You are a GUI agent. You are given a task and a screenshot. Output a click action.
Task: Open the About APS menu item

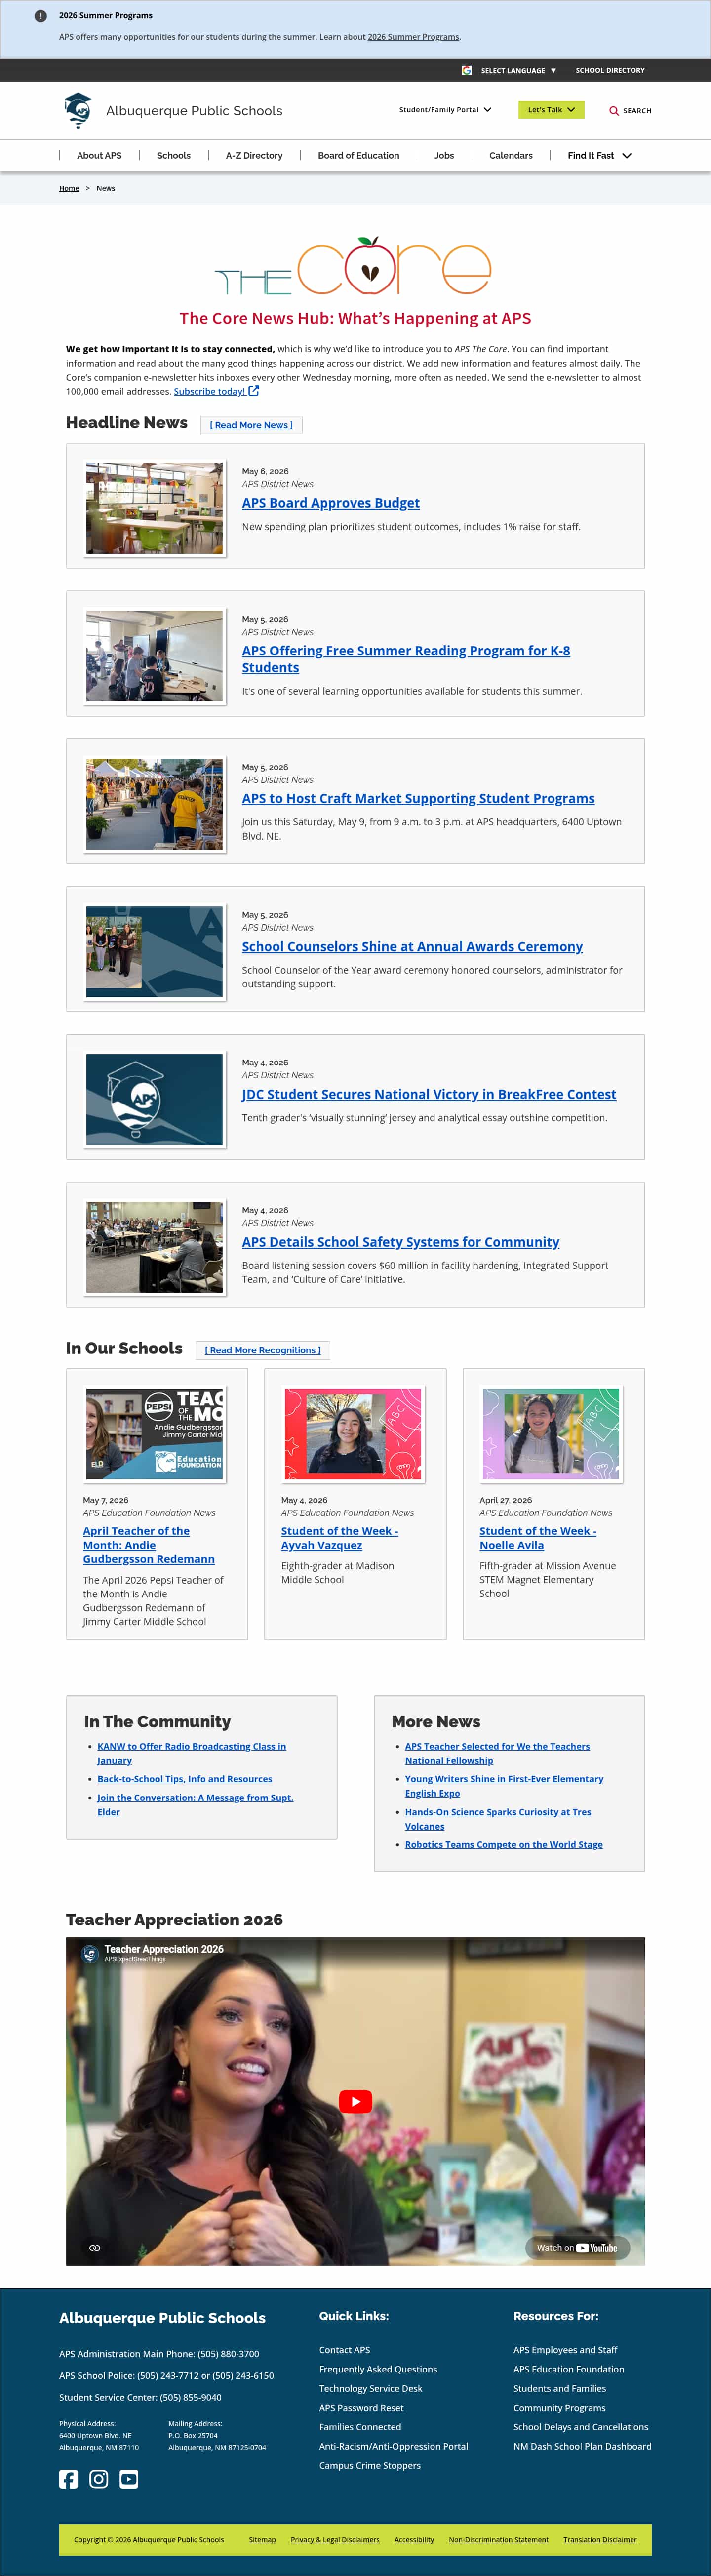[x=99, y=156]
